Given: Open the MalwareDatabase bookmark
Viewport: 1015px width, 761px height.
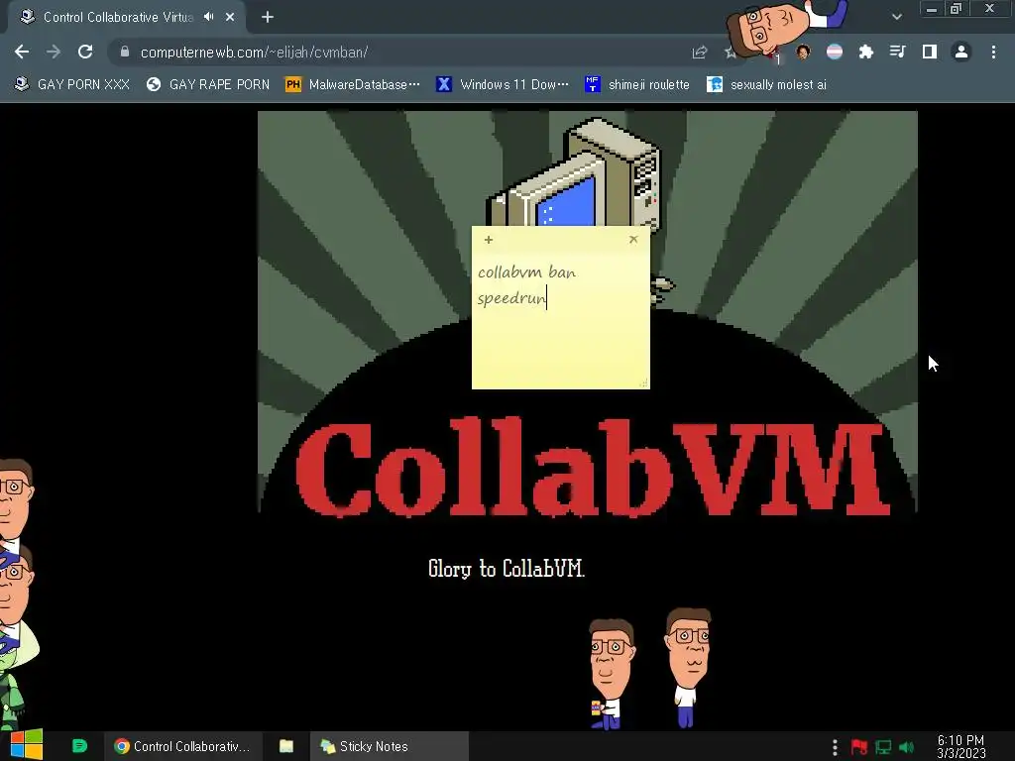Looking at the screenshot, I should pos(353,85).
